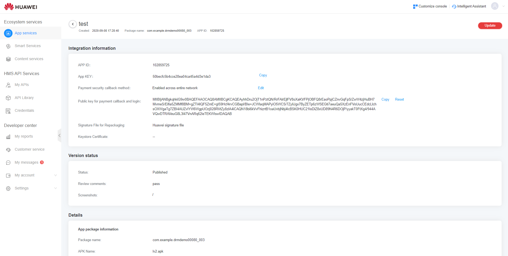Click the Published status text
This screenshot has width=508, height=256.
160,172
